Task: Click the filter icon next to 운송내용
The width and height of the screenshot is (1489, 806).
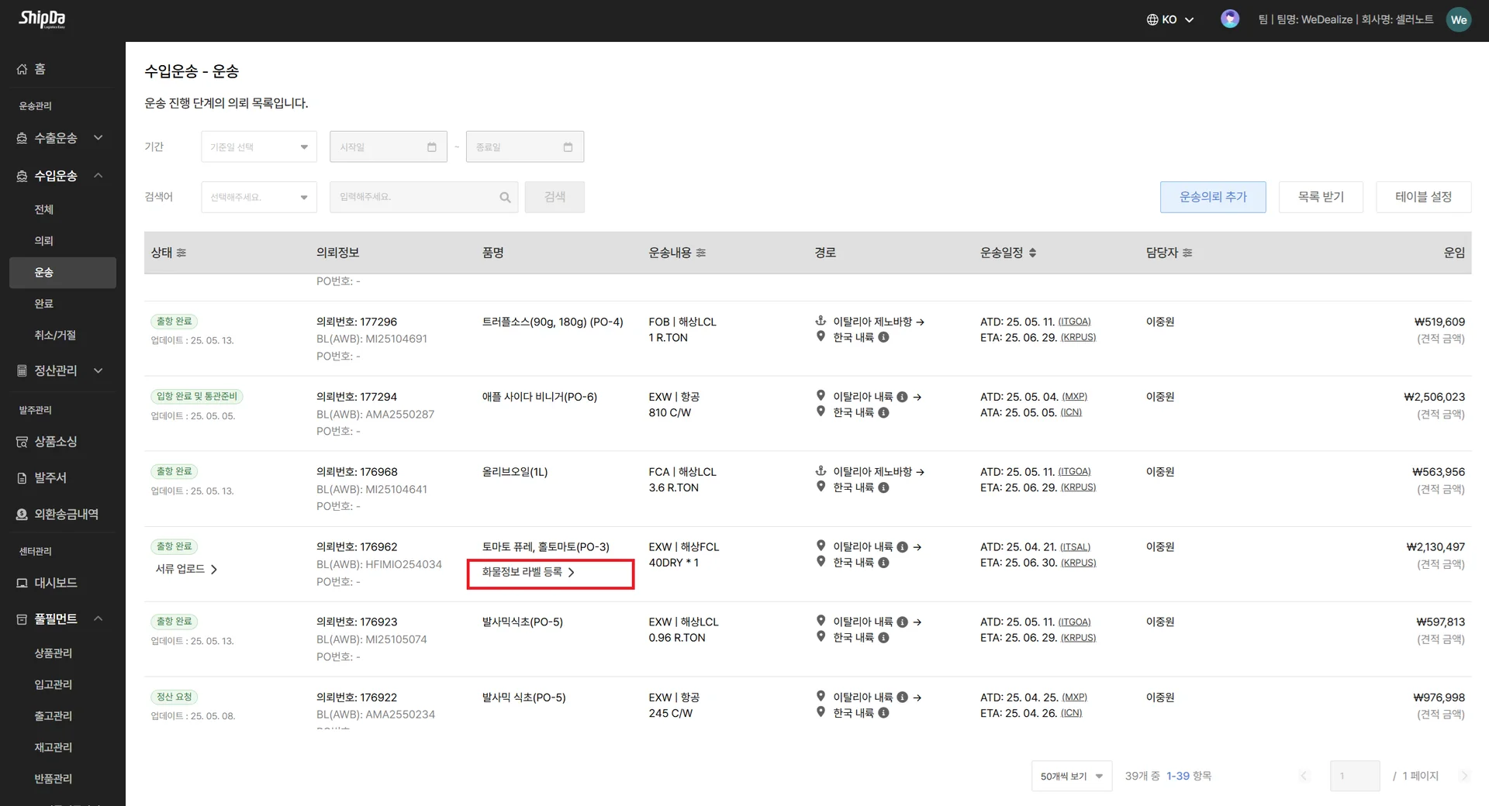Action: (x=701, y=253)
